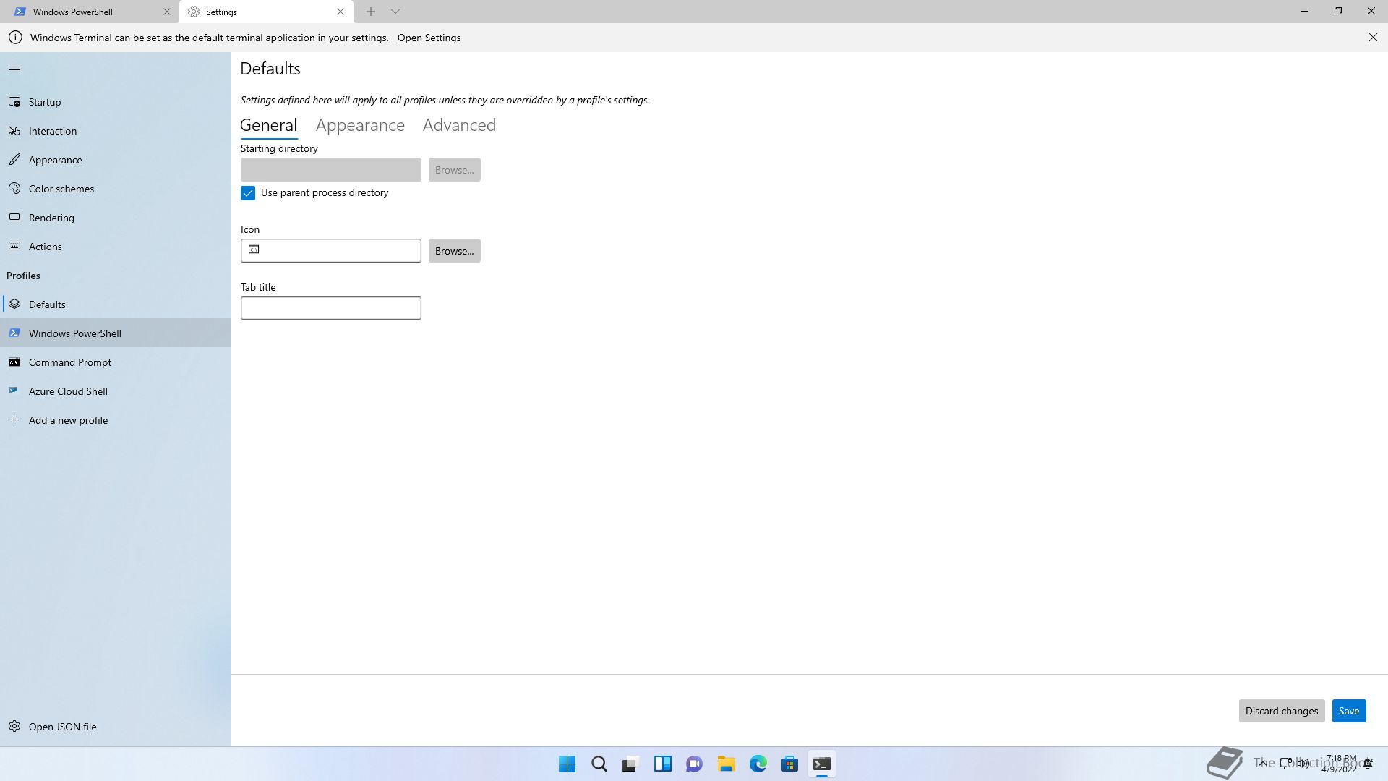Viewport: 1388px width, 781px height.
Task: Select Command Prompt profile
Action: [x=116, y=362]
